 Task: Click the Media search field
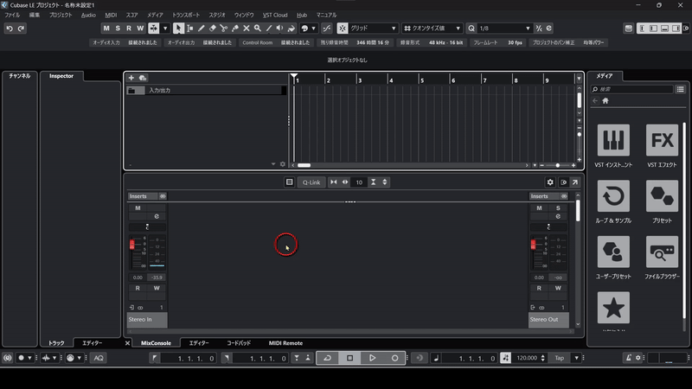click(632, 89)
